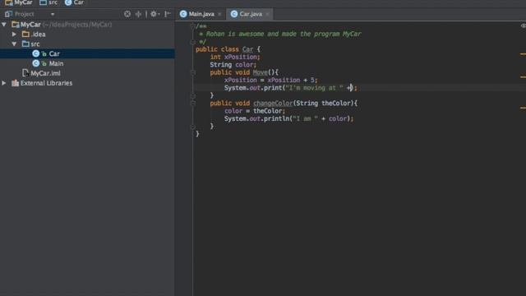
Task: Select the MyCar project root
Action: [x=87, y=25]
